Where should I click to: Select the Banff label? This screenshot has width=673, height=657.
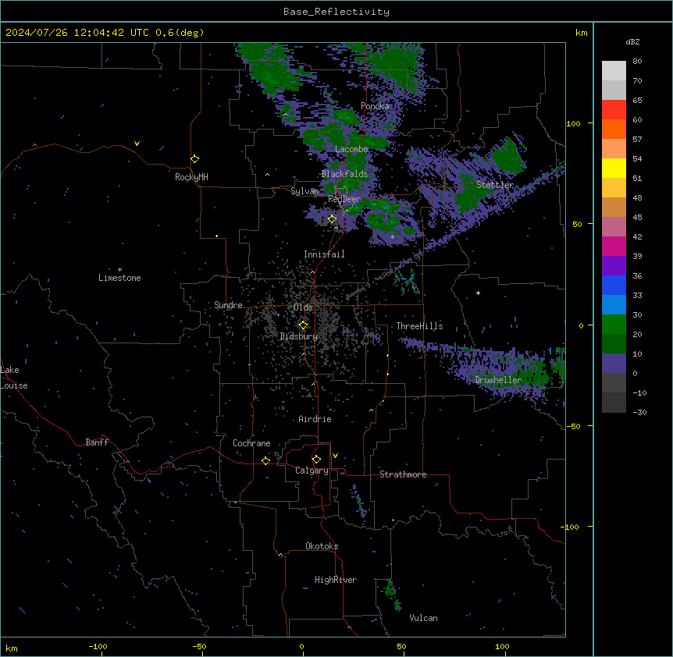click(97, 442)
